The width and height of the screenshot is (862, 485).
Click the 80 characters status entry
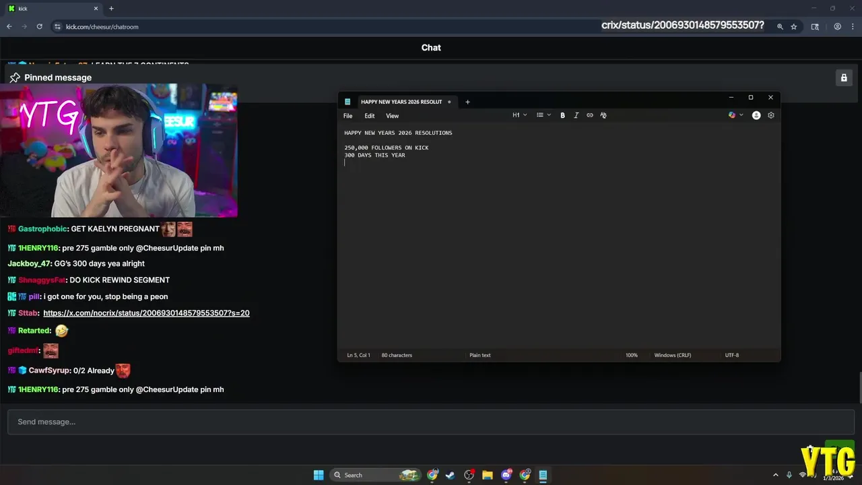tap(397, 355)
